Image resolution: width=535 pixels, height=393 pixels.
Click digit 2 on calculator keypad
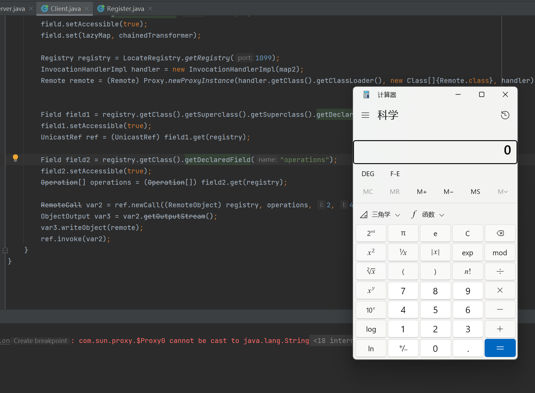point(435,329)
